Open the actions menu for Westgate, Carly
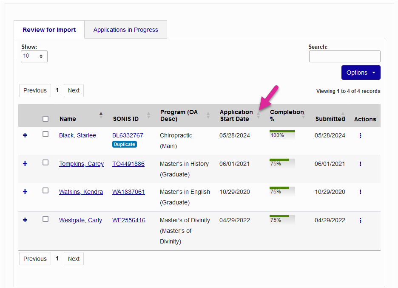The image size is (398, 288). tap(360, 220)
